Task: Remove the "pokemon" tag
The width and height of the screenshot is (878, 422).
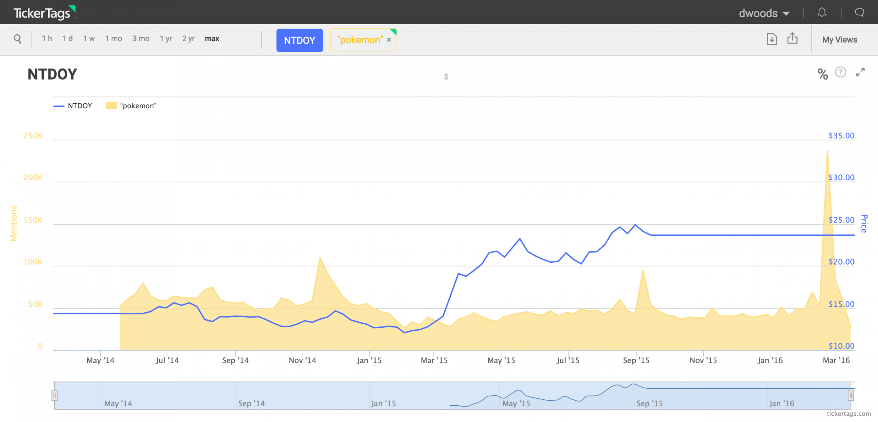Action: pyautogui.click(x=389, y=40)
